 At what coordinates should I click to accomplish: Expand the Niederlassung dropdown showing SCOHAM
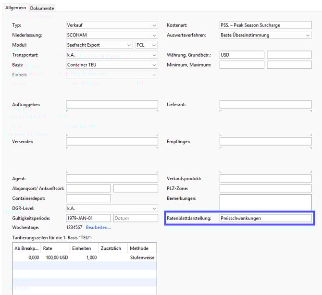[x=111, y=35]
